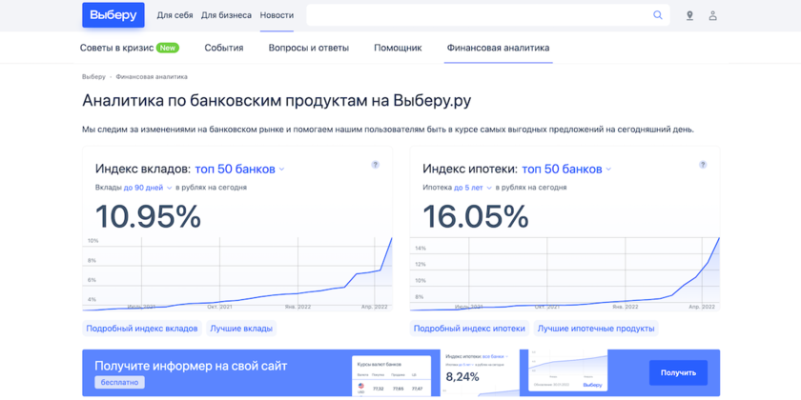Click inside the search input field

tap(477, 15)
